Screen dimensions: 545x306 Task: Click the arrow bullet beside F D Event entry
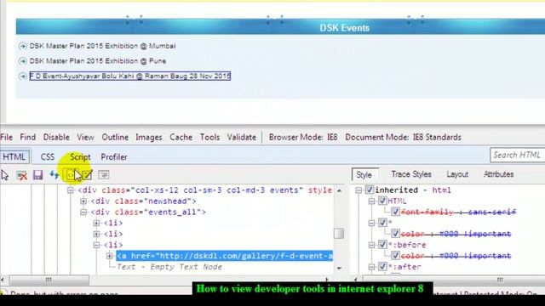point(23,76)
